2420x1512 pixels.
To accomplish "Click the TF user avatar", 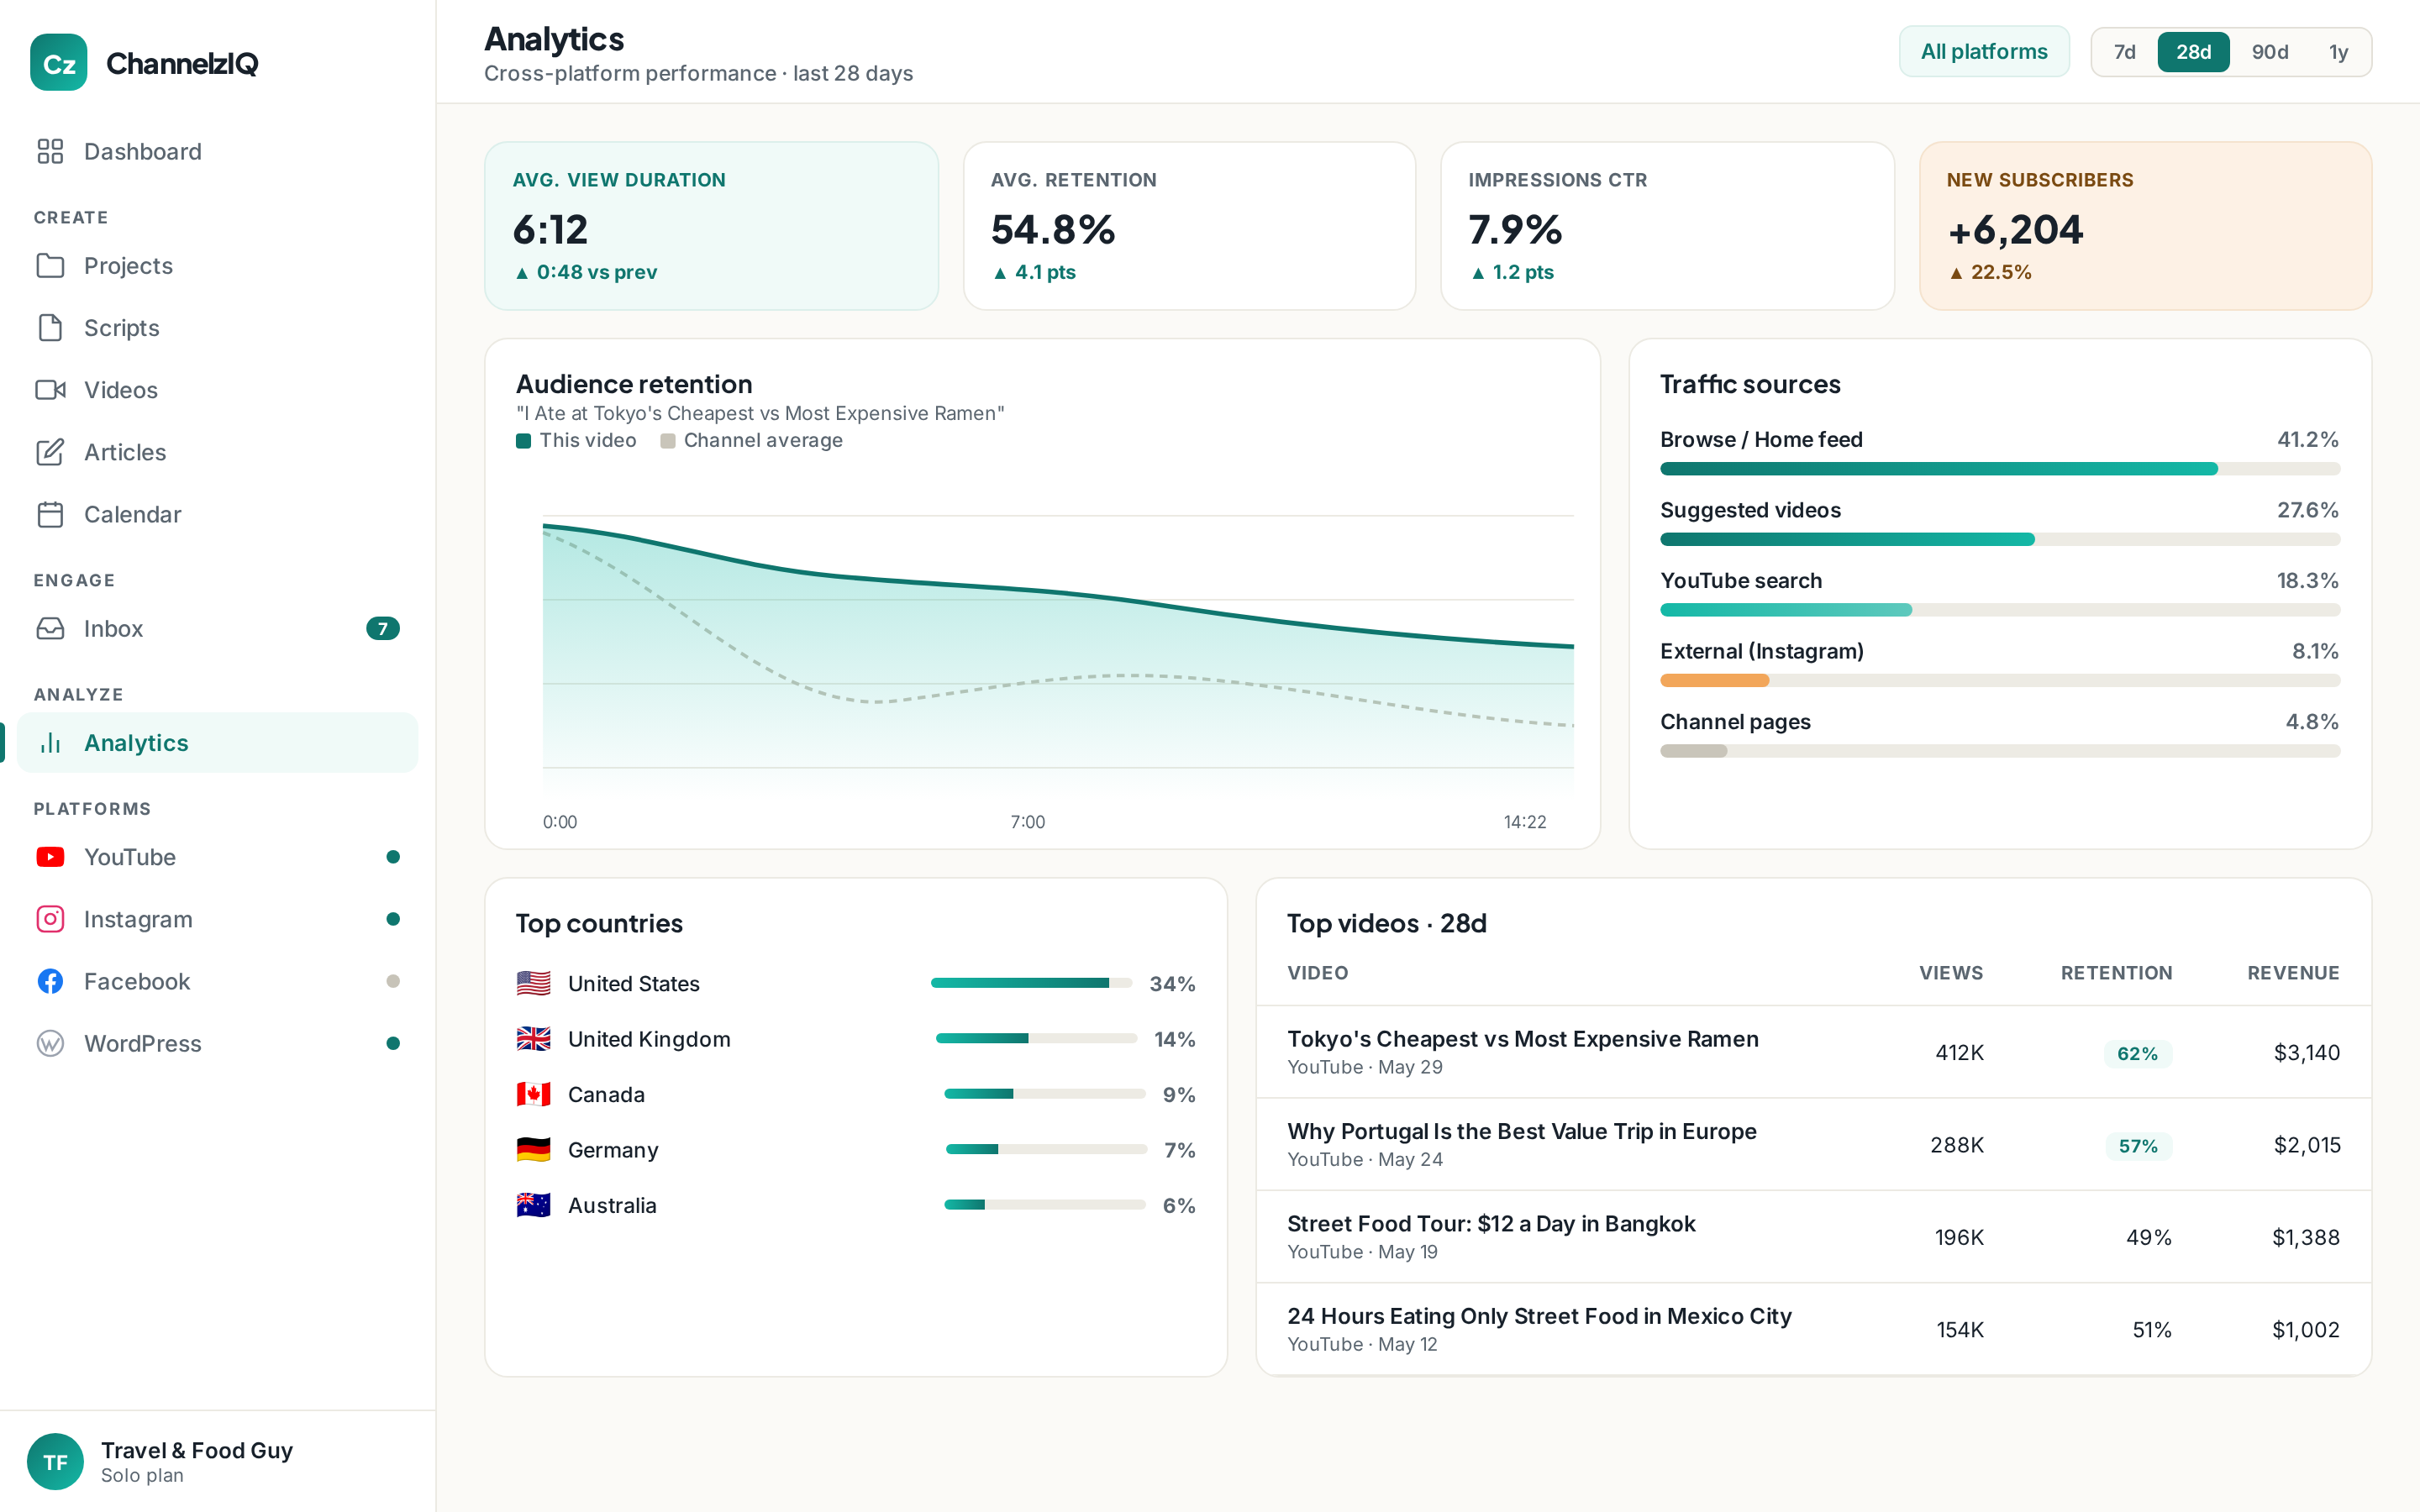I will [x=55, y=1461].
